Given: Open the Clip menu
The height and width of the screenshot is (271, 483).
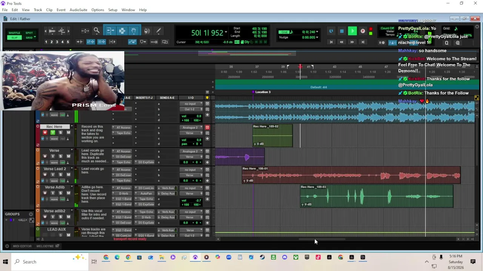Looking at the screenshot, I should point(49,10).
